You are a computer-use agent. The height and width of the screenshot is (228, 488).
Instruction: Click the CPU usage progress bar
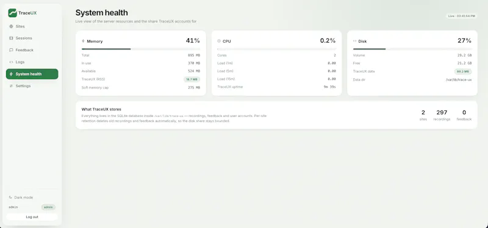pyautogui.click(x=277, y=49)
